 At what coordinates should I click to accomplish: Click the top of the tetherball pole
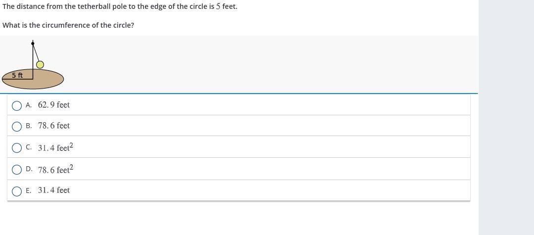point(33,44)
